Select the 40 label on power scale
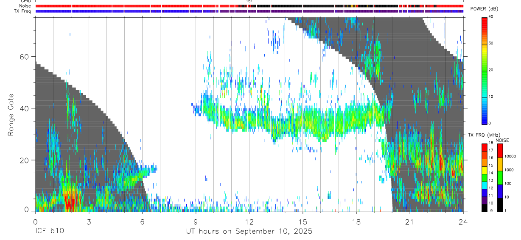Screen dimensions: 521x240 click(x=492, y=17)
